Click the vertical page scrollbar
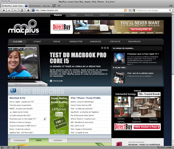 point(173,80)
